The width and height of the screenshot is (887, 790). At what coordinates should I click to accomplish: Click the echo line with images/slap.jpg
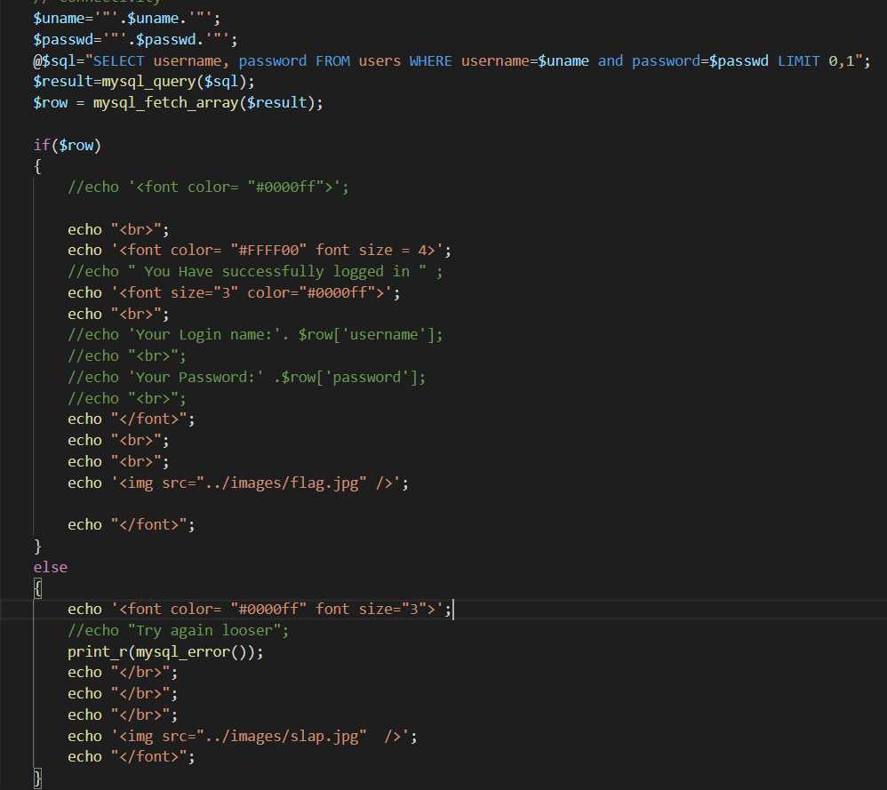click(x=242, y=737)
